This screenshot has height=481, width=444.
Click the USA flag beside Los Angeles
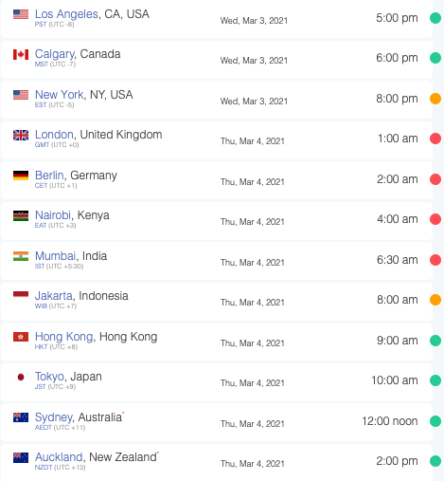(x=21, y=14)
